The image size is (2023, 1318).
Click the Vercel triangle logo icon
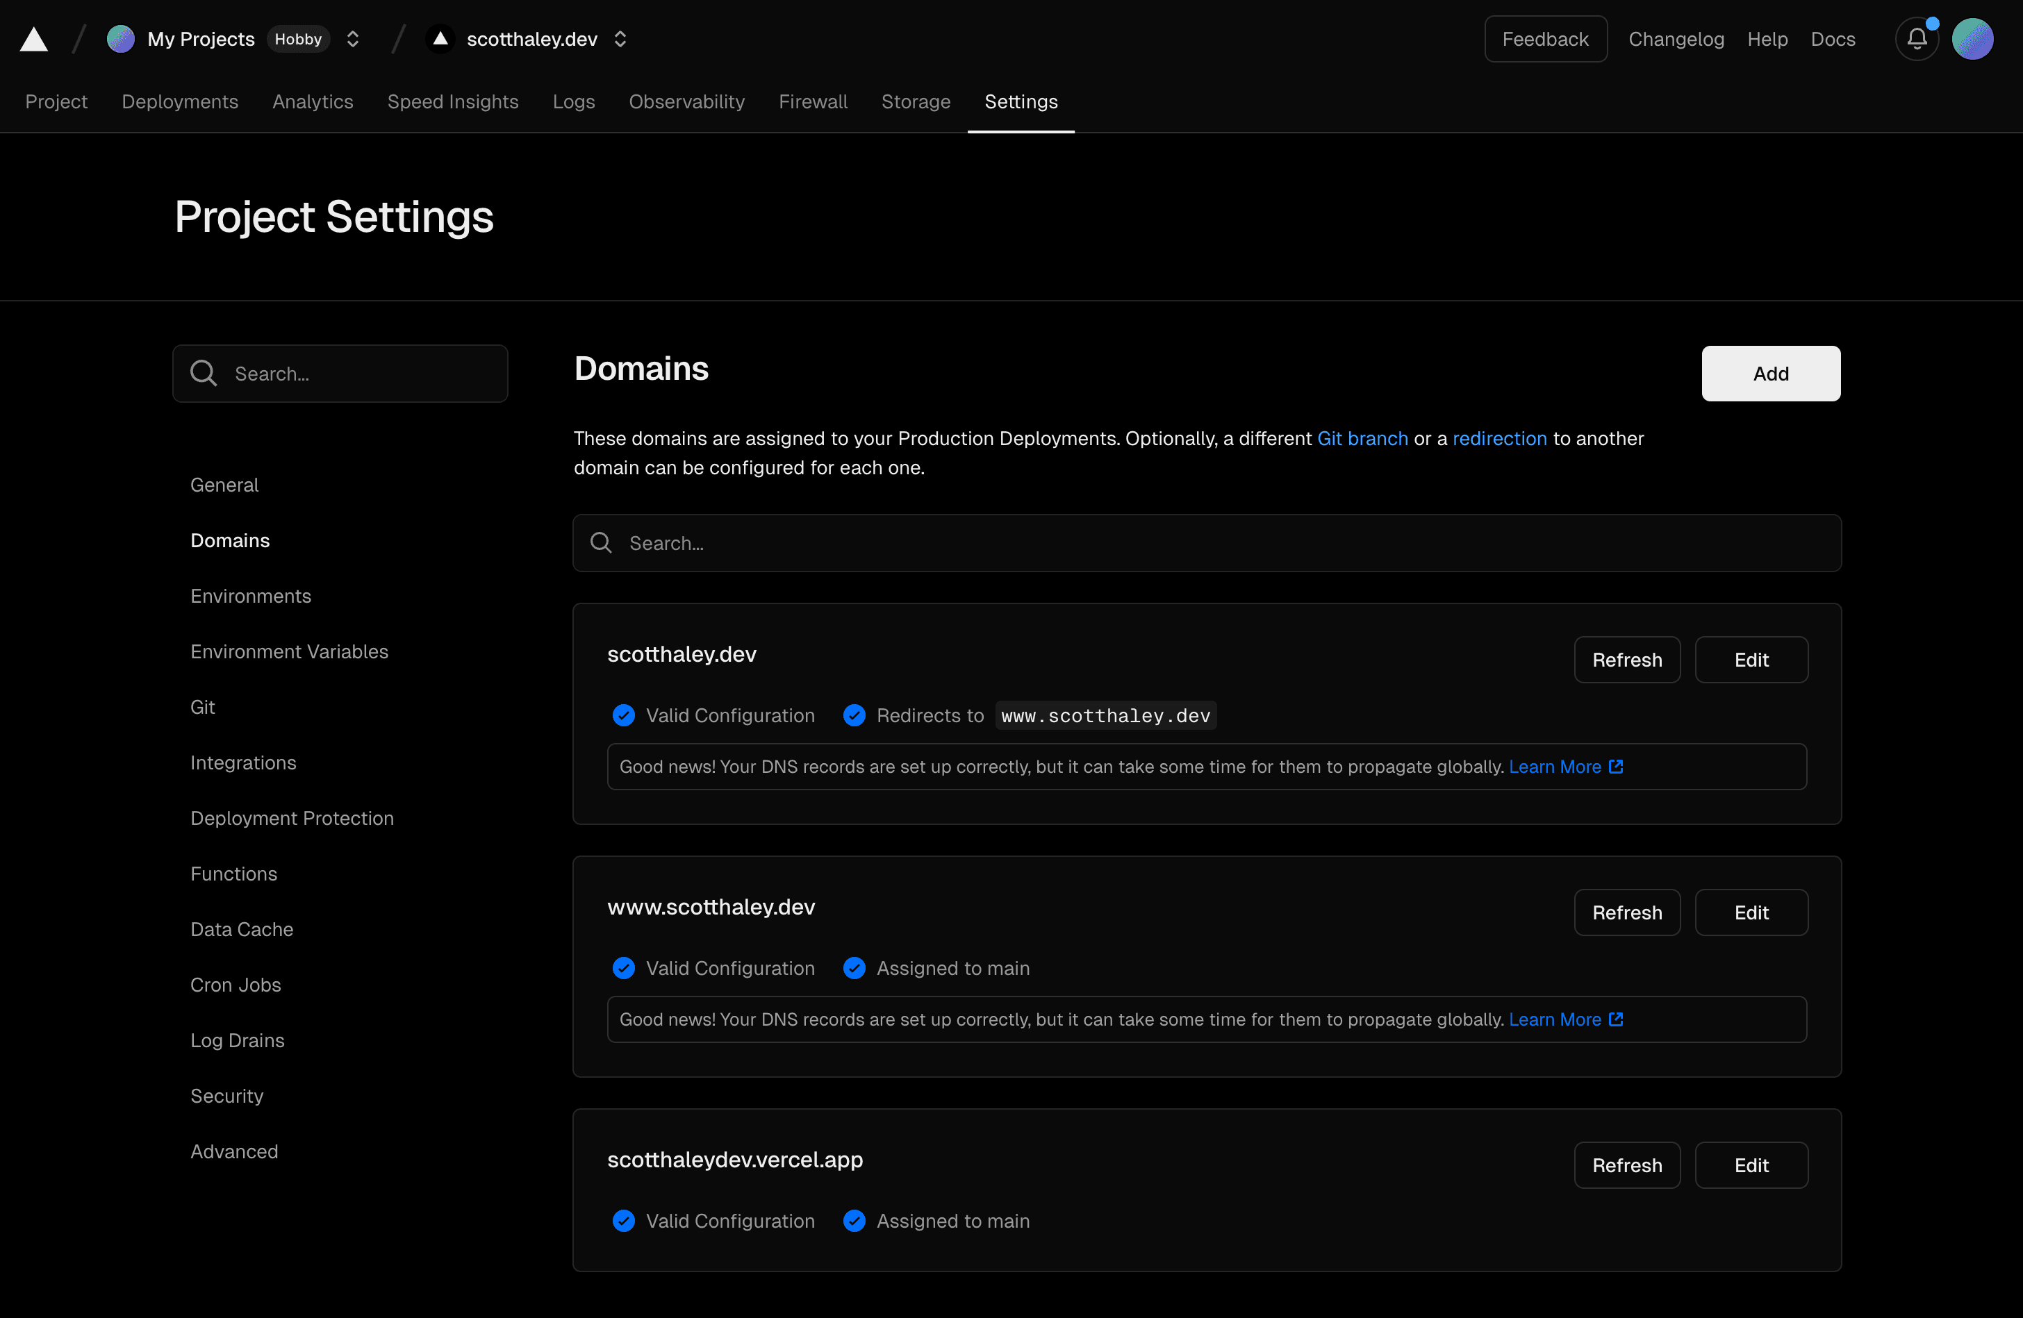coord(38,38)
